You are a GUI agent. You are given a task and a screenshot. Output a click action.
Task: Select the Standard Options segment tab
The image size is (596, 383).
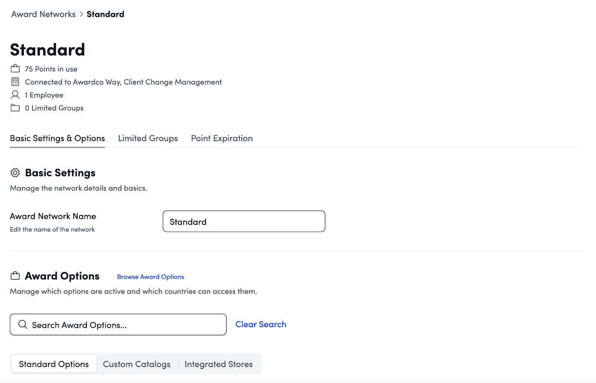[x=54, y=364]
